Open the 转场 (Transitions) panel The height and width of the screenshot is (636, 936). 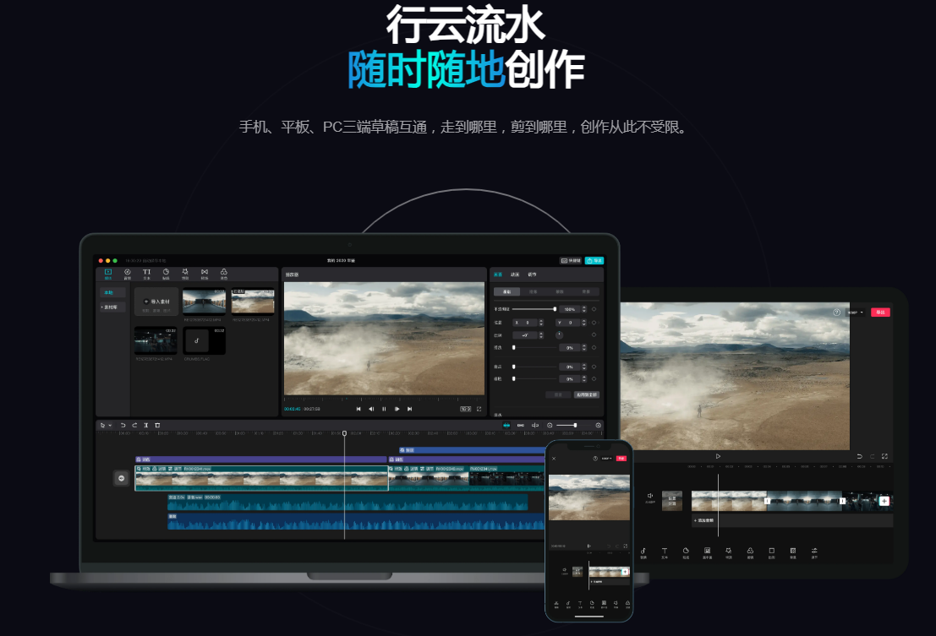(205, 273)
